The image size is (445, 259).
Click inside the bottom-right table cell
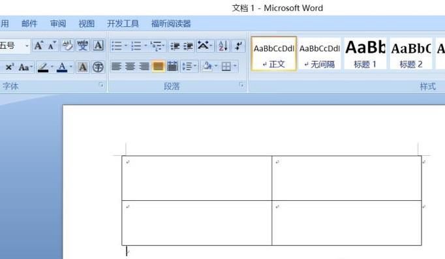(x=346, y=223)
